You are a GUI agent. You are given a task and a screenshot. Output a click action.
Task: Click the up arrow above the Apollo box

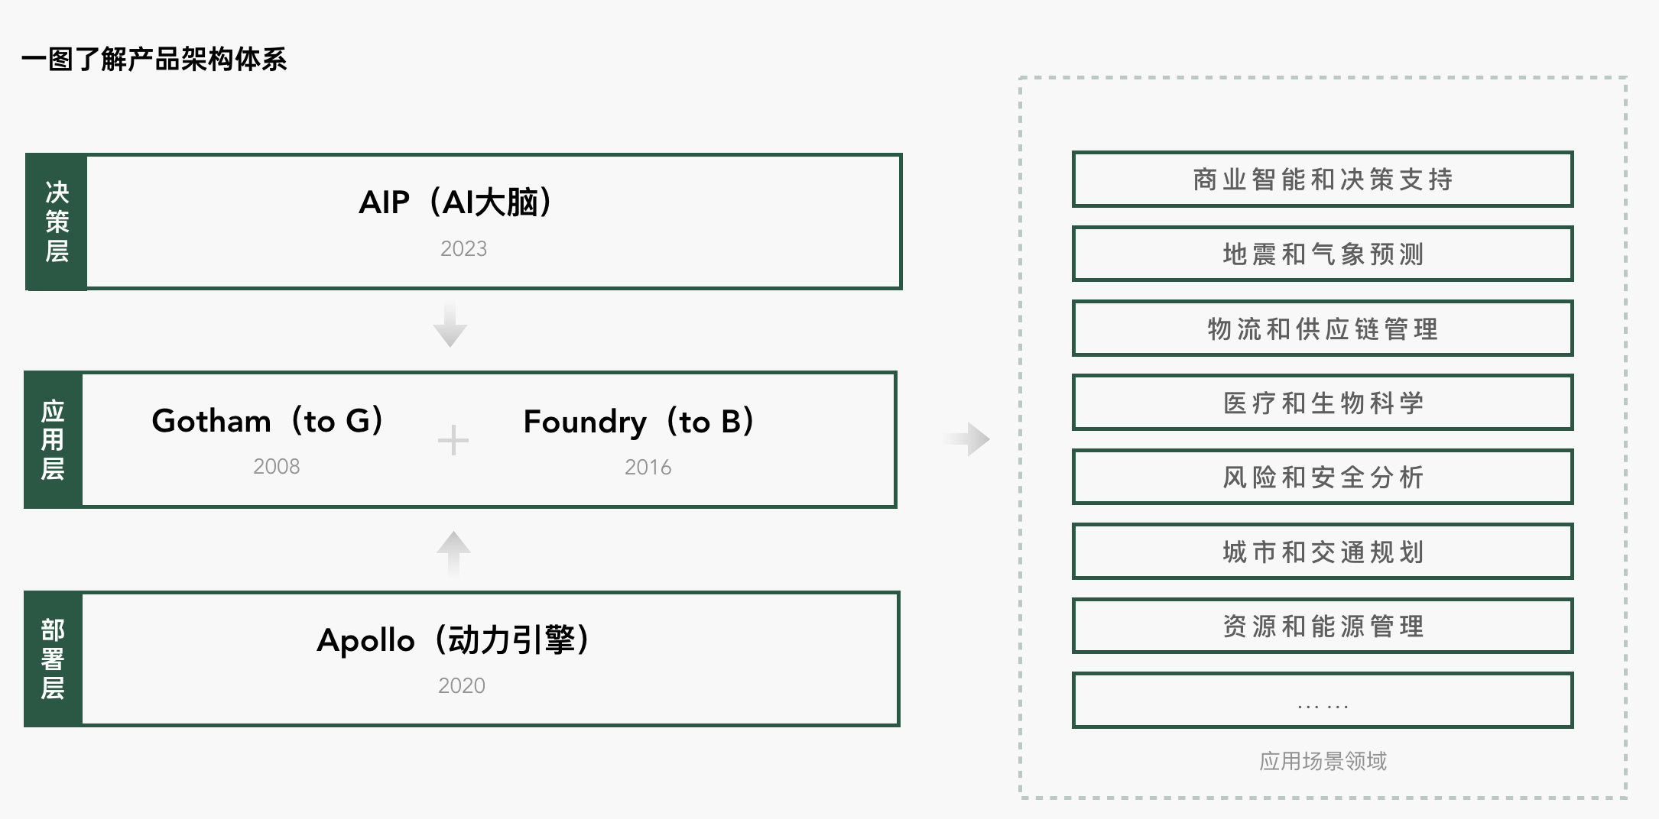coord(453,552)
